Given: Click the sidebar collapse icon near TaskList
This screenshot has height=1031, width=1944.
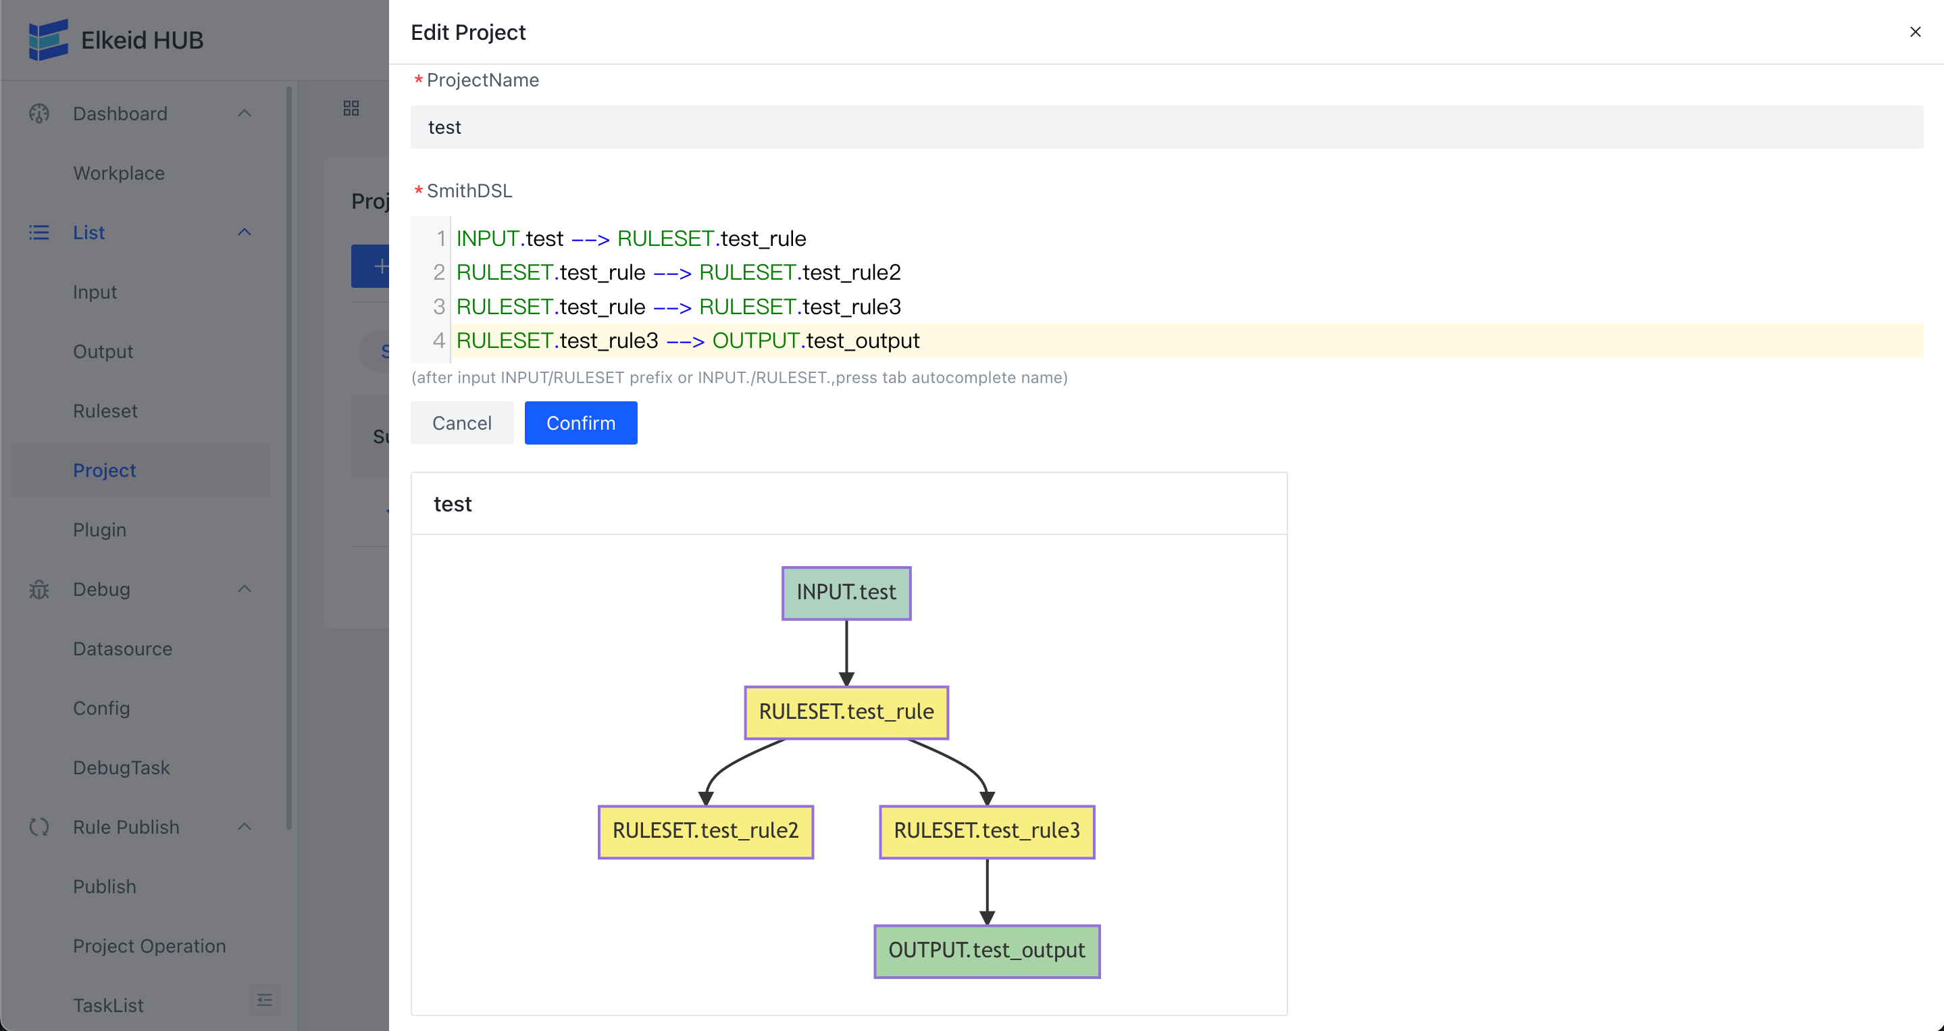Looking at the screenshot, I should point(264,1000).
